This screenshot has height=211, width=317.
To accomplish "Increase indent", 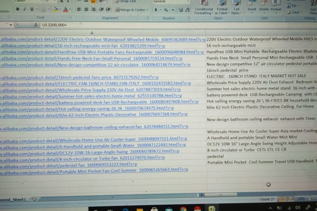I will pyautogui.click(x=108, y=10).
